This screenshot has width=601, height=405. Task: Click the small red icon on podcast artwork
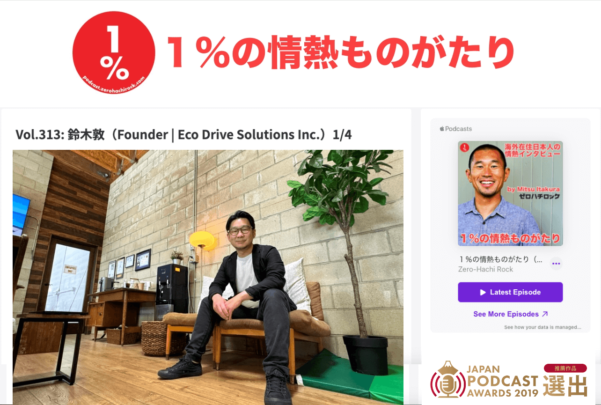[464, 148]
